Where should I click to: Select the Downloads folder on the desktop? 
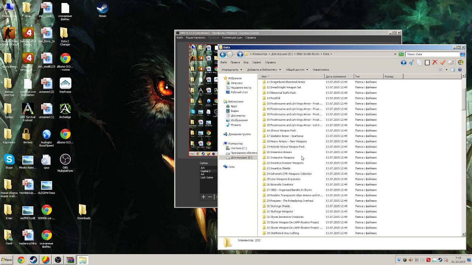[x=84, y=212]
